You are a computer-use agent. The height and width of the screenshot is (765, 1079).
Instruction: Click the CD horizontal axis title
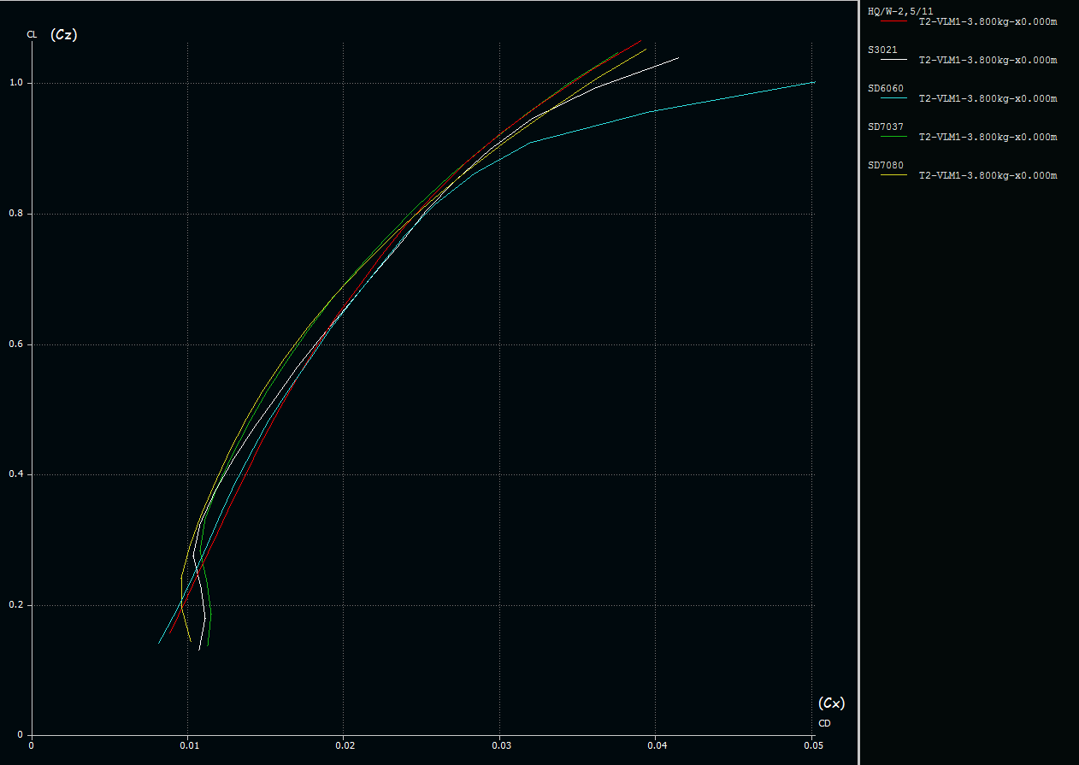point(824,723)
